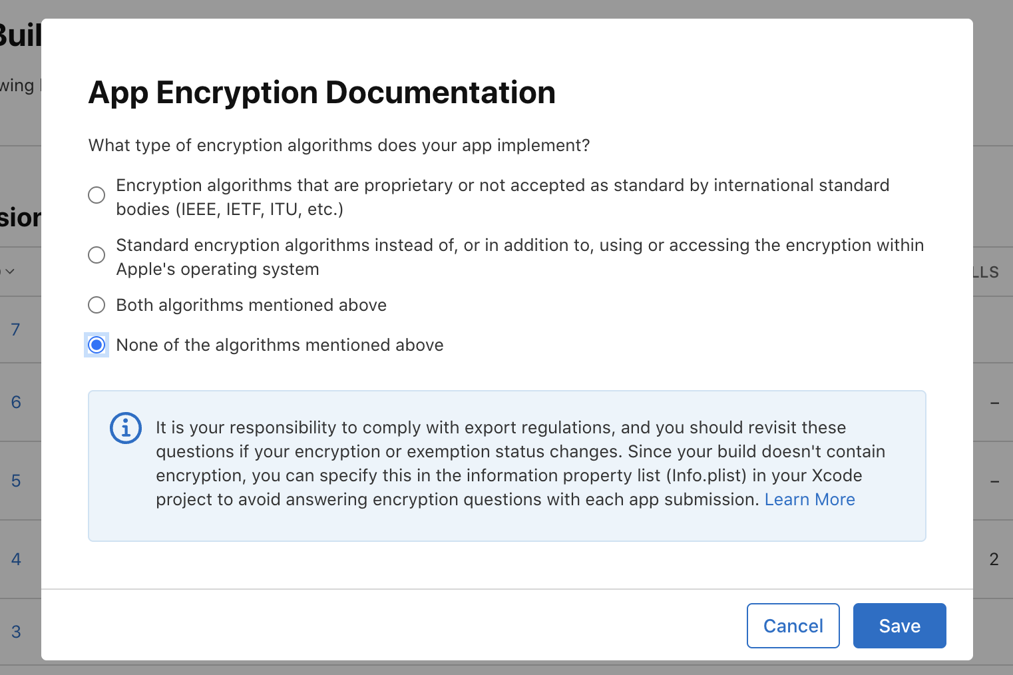Open build 4 in the background list

tap(16, 559)
